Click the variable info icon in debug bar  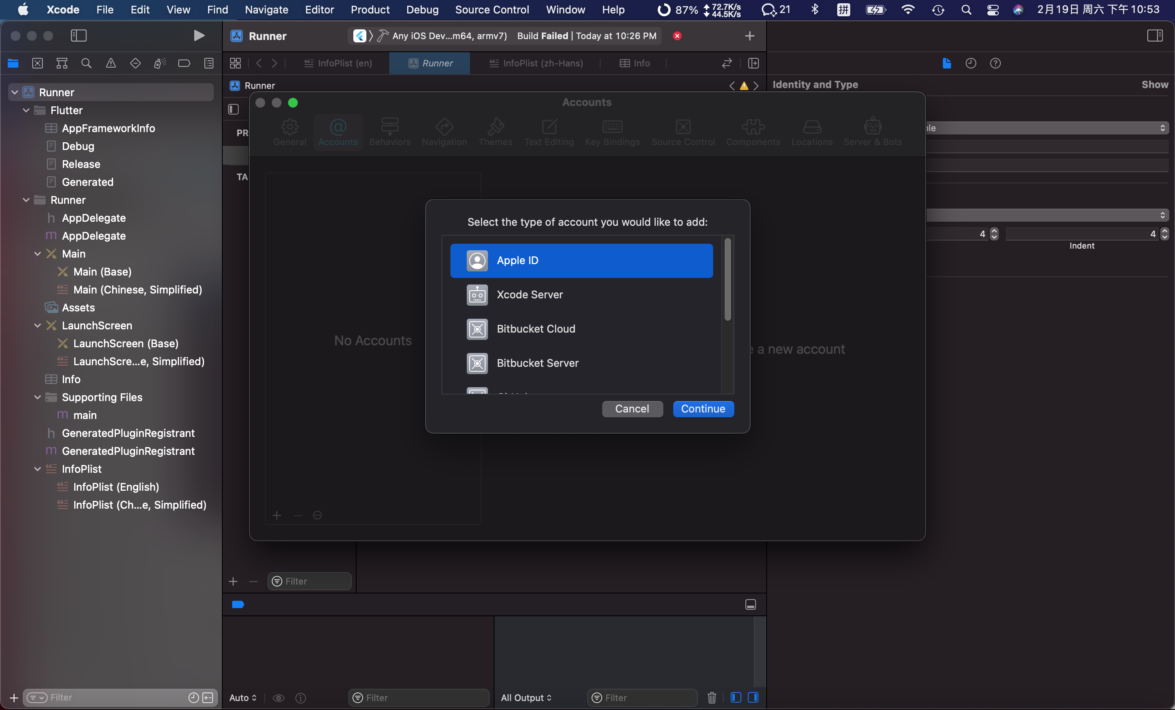tap(300, 698)
